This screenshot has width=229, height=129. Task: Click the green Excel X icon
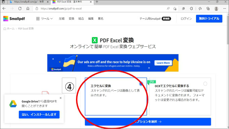coord(94,40)
